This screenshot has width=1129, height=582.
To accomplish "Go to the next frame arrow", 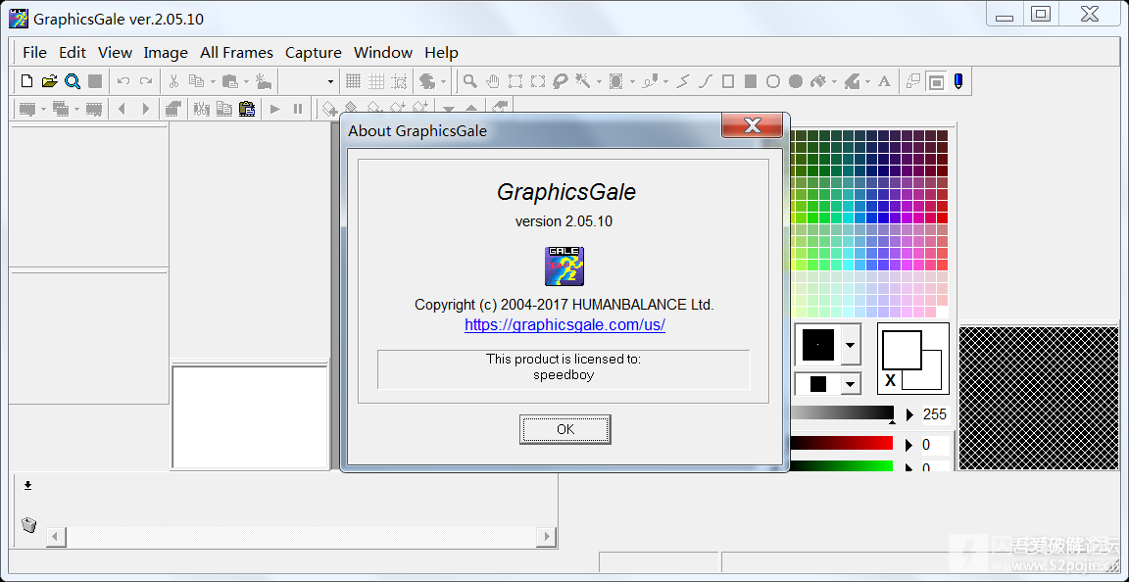I will coord(146,109).
